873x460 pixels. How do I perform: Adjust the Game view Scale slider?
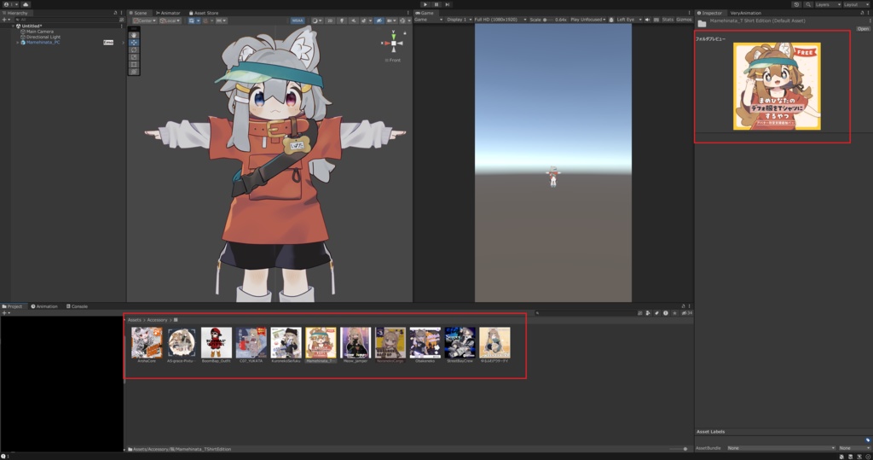(548, 20)
